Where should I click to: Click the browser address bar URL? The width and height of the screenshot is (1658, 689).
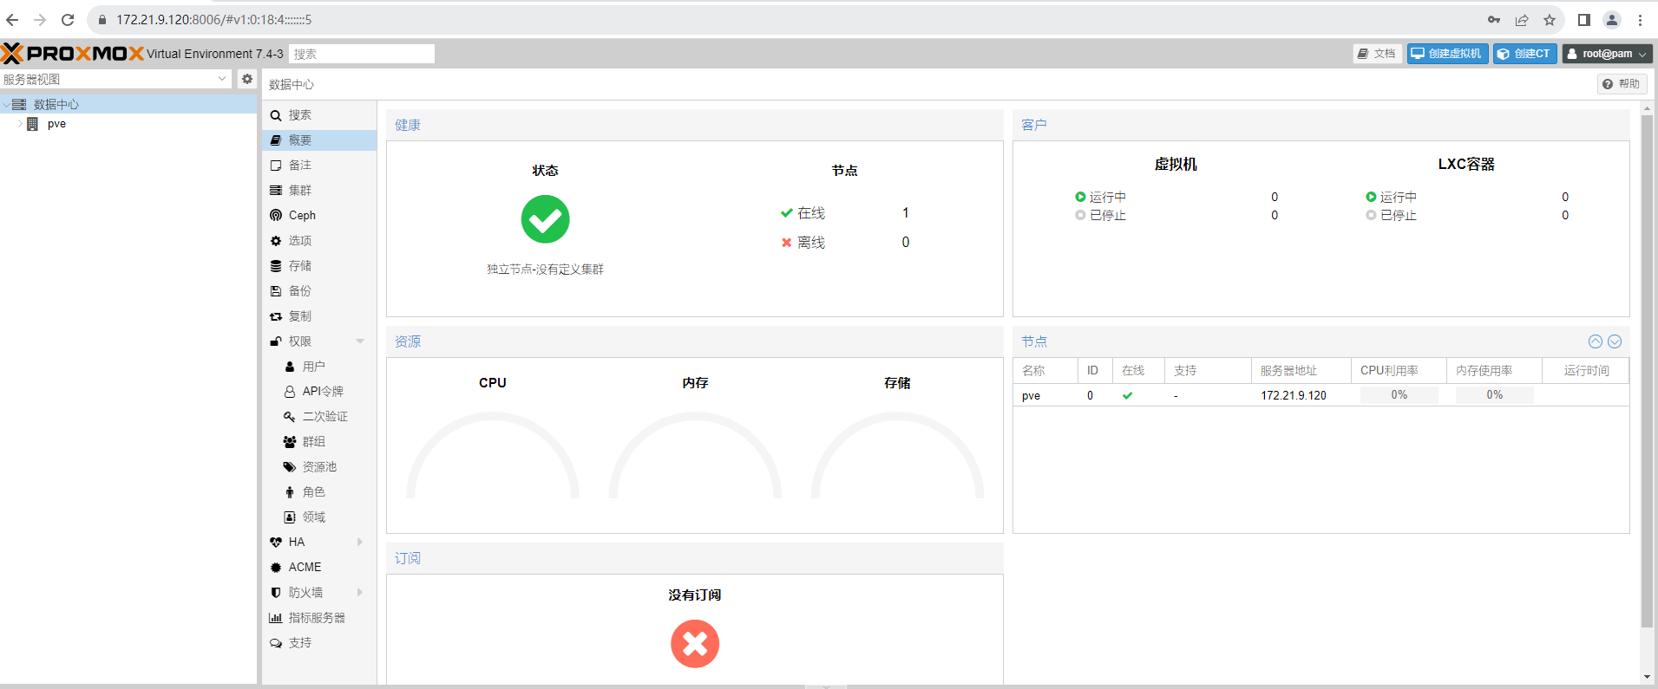(214, 19)
